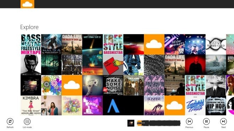Open the dark sunset frame tile
This screenshot has height=131, width=234.
point(31,85)
